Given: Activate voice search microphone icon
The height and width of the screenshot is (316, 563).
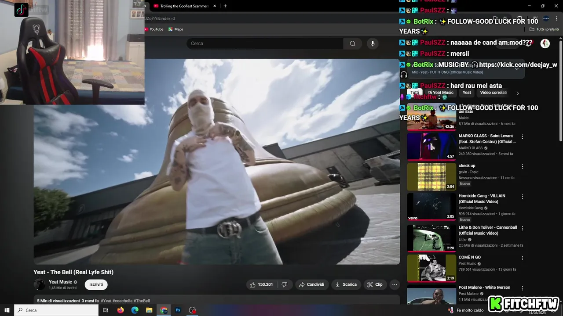Looking at the screenshot, I should click(x=373, y=43).
